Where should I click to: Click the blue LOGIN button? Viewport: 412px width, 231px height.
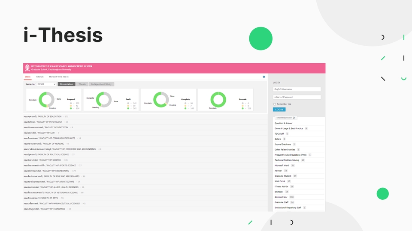[279, 110]
